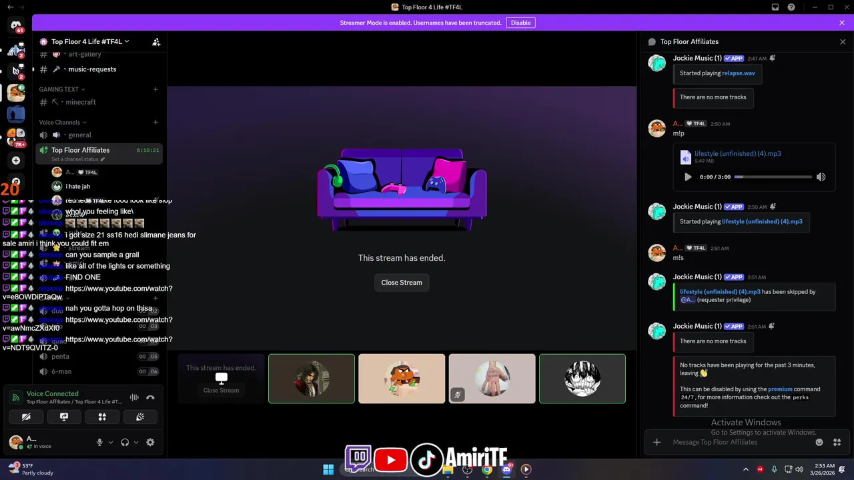Open the attachment plus button in chat

(x=657, y=442)
